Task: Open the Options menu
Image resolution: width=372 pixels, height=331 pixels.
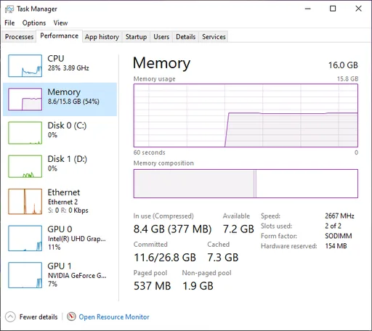Action: coord(34,23)
